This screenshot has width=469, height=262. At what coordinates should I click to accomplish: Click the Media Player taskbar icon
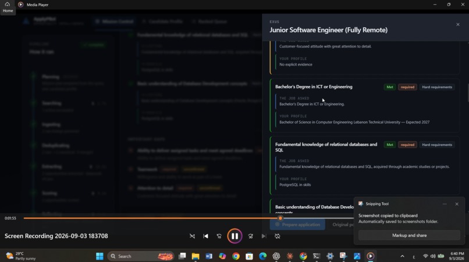coord(370,256)
